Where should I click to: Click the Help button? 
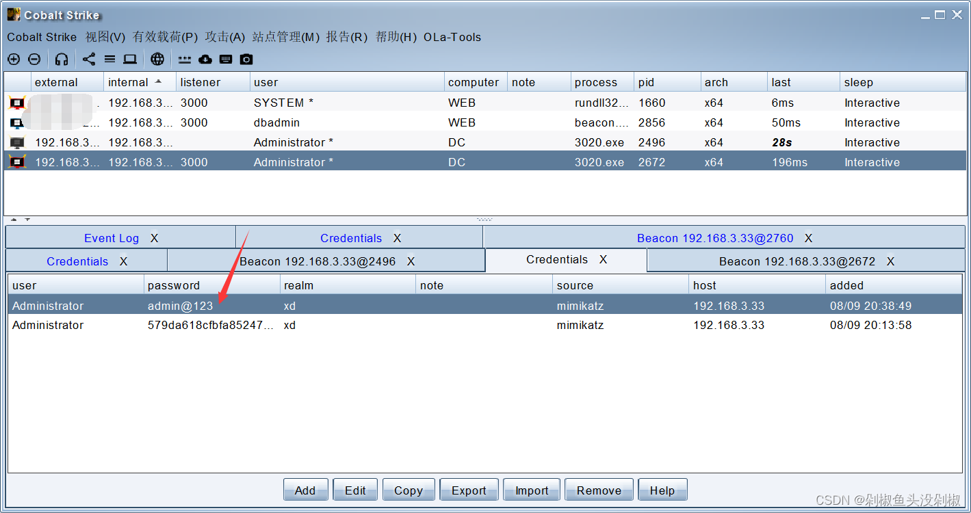tap(662, 490)
